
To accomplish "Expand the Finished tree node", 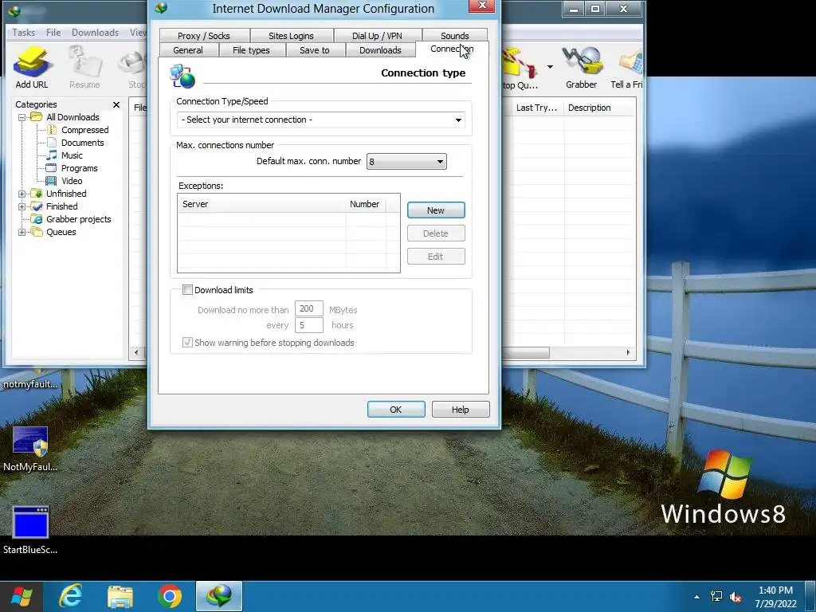I will pyautogui.click(x=22, y=206).
